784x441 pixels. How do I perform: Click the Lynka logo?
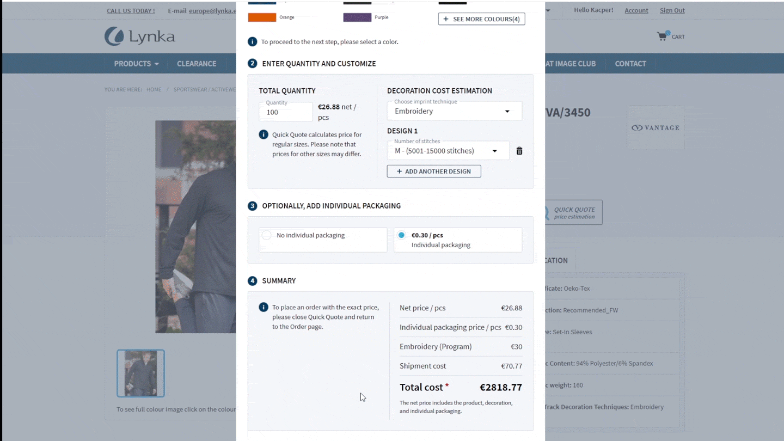point(140,36)
